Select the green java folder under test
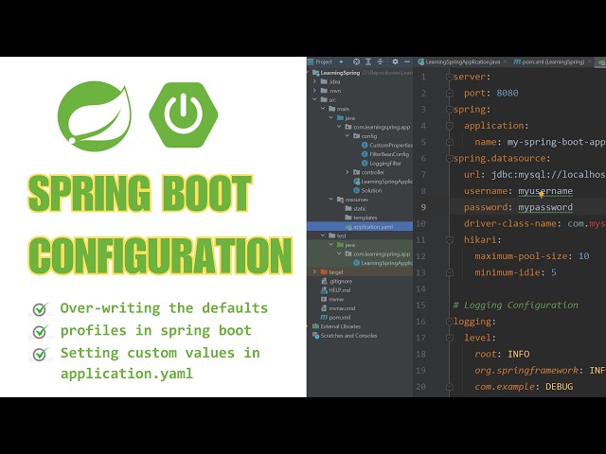The width and height of the screenshot is (606, 454). tap(341, 245)
